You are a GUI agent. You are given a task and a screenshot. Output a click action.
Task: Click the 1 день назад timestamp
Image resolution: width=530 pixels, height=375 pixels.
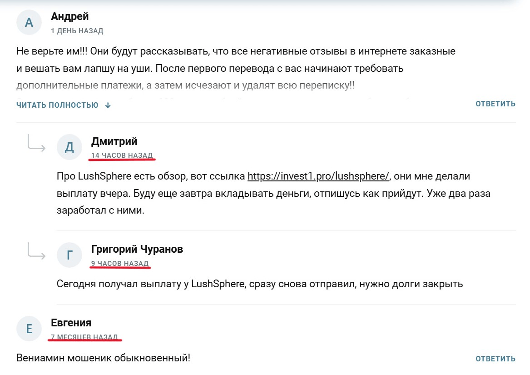click(77, 31)
